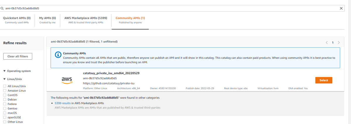This screenshot has height=124, width=351.
Task: Click the filtered results count heading
Action: [84, 42]
